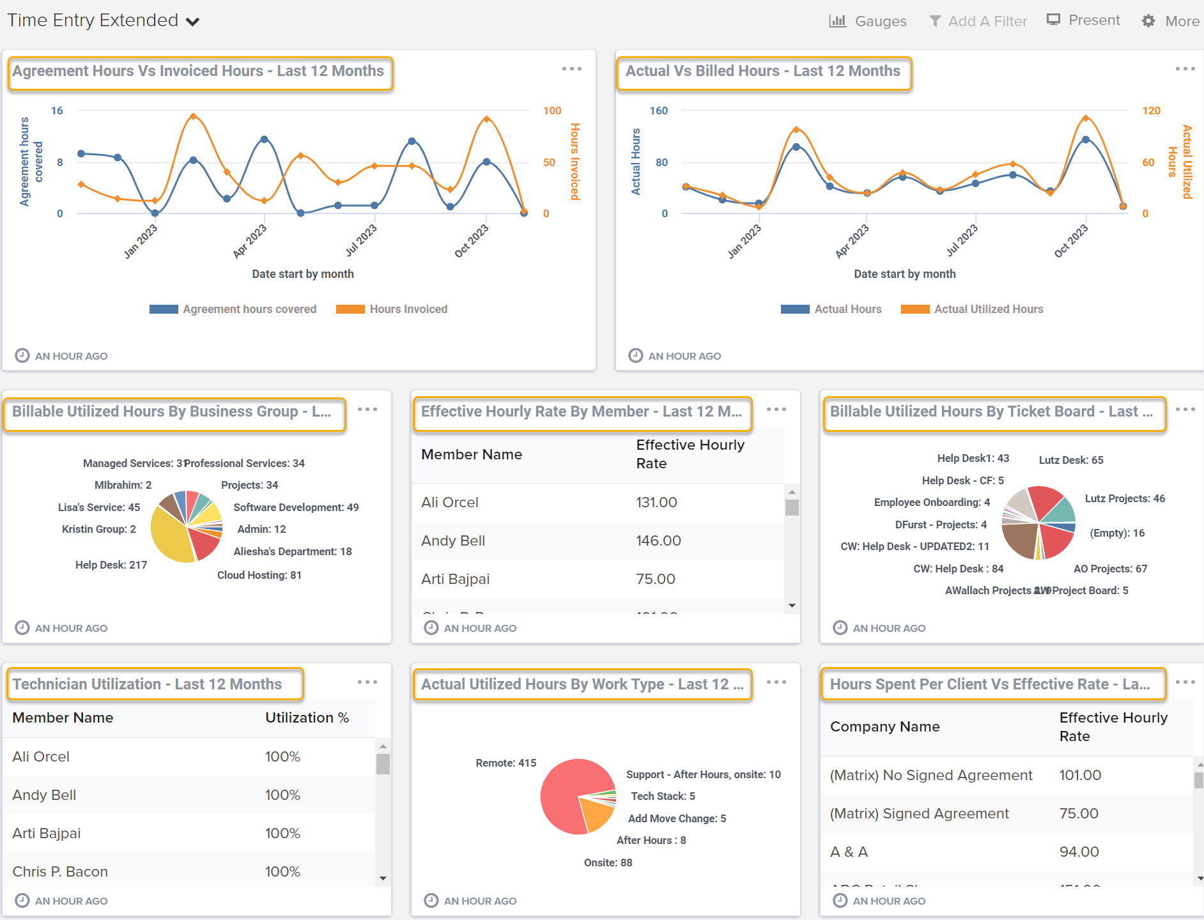This screenshot has height=920, width=1204.
Task: Click clock icon on Agreement Hours gauge
Action: [22, 355]
